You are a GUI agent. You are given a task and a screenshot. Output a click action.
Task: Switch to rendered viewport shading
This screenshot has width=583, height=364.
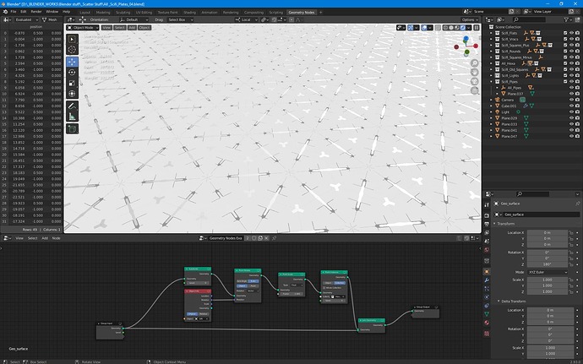point(462,28)
